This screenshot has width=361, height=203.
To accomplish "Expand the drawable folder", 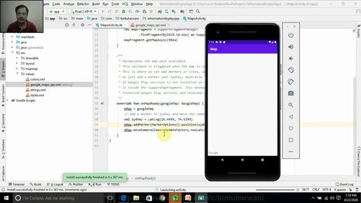I will pyautogui.click(x=17, y=58).
